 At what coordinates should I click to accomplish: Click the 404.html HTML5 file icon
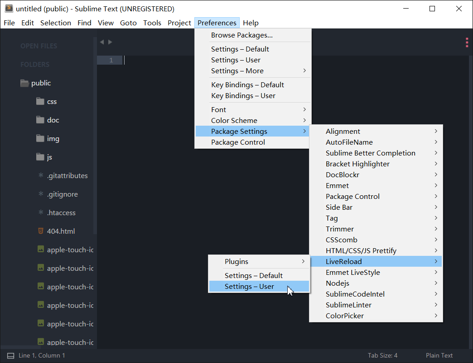coord(41,231)
